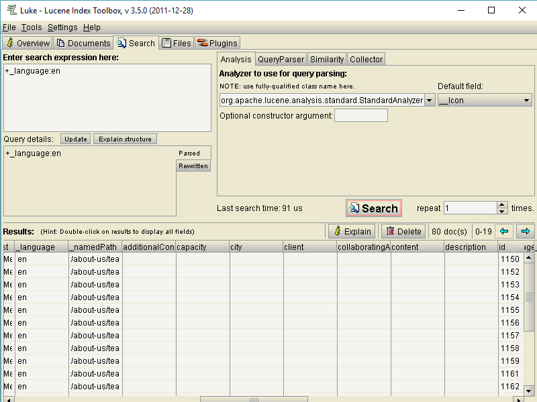Image resolution: width=537 pixels, height=402 pixels.
Task: Minimize the Luke window
Action: [x=461, y=10]
